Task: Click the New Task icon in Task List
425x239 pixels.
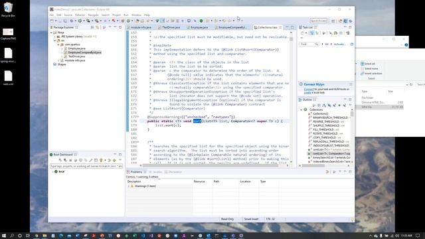Action: point(302,33)
